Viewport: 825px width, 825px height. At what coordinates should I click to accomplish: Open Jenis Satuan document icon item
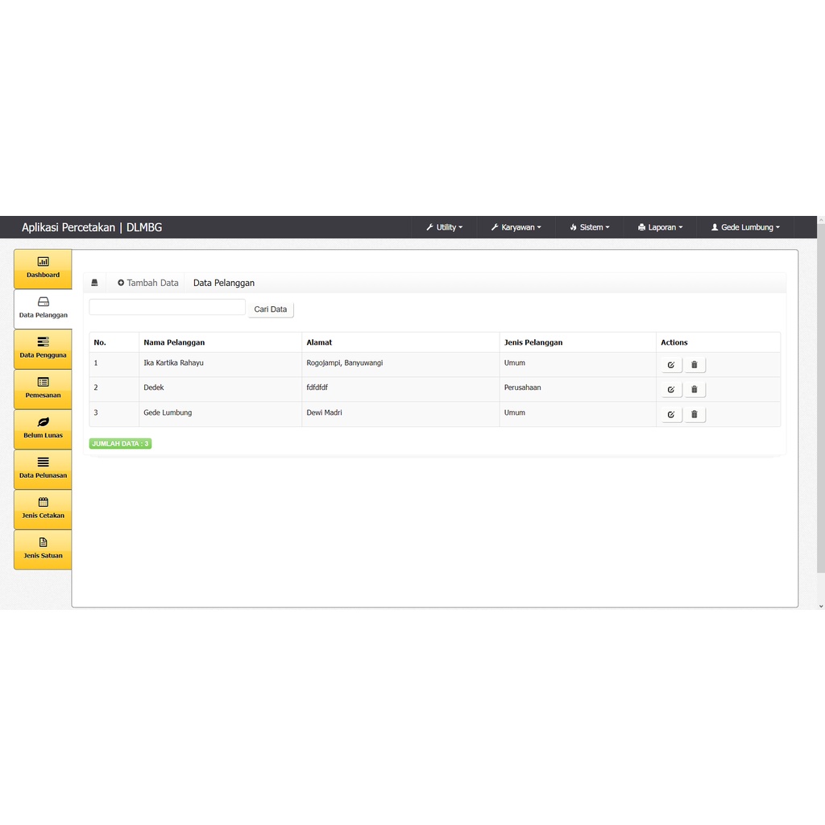(x=43, y=549)
